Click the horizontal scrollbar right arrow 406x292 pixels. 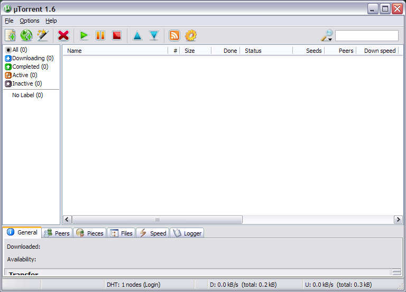pos(398,219)
